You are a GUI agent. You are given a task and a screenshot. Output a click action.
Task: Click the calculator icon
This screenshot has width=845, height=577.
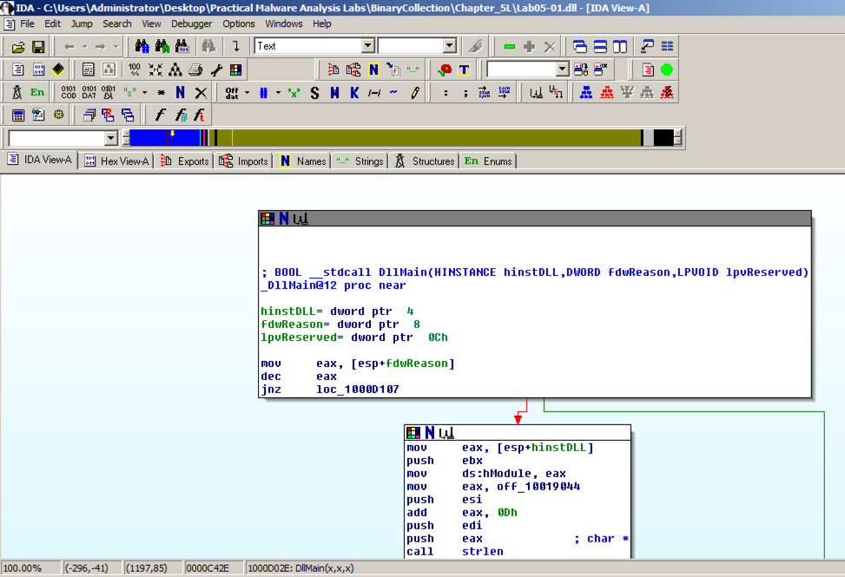[18, 115]
